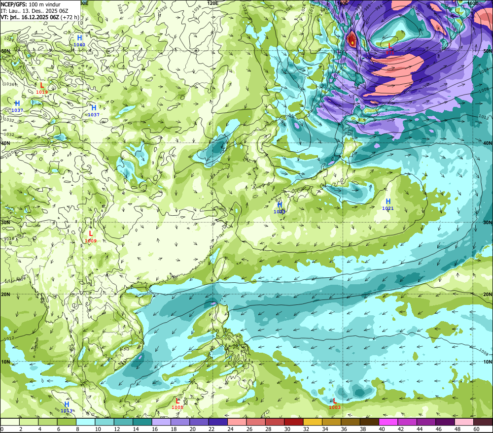The height and width of the screenshot is (433, 493).
Task: Click legend scale value 60
Action: (x=476, y=429)
